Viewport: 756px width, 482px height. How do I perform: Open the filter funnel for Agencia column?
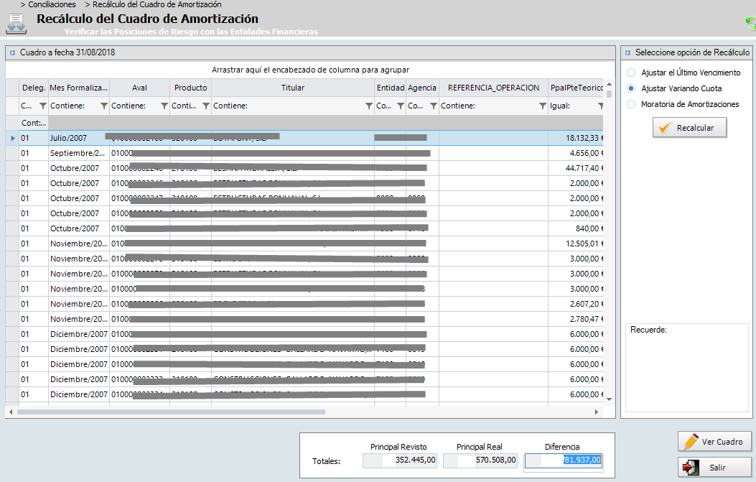434,106
